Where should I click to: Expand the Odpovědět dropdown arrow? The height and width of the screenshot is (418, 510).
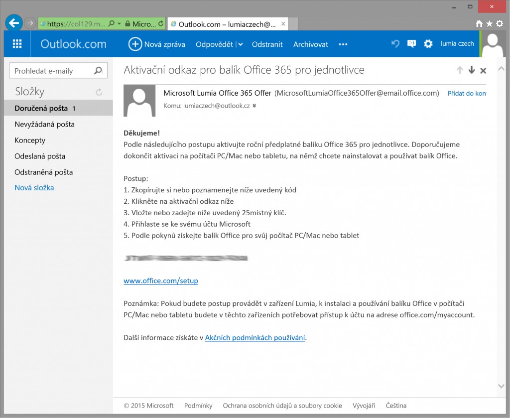click(x=241, y=44)
